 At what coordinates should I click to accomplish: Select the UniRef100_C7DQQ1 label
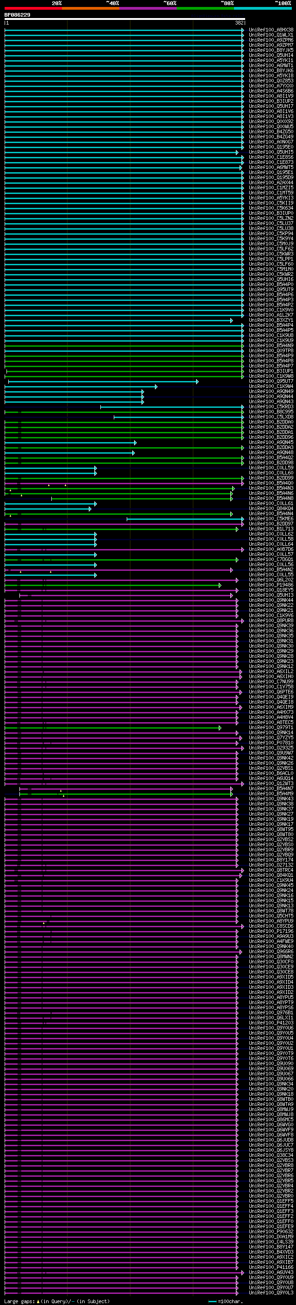pyautogui.click(x=271, y=560)
